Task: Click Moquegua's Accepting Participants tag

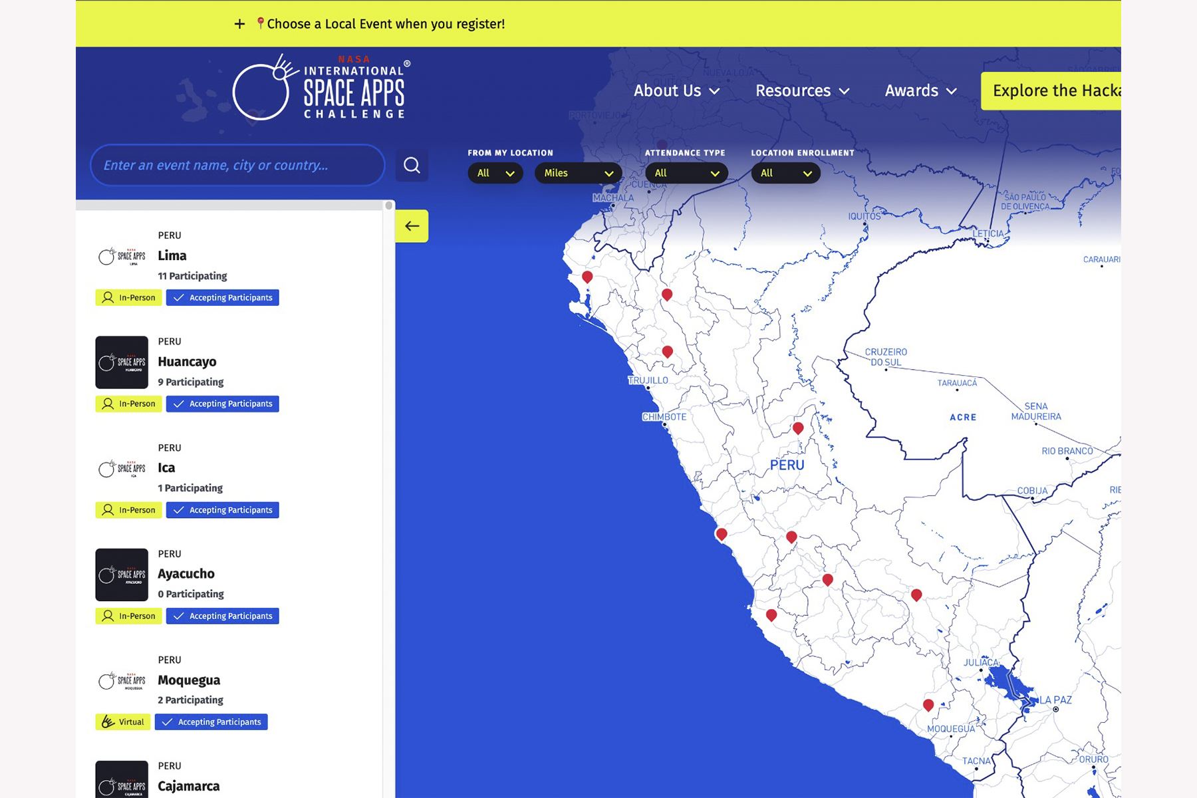Action: point(211,722)
